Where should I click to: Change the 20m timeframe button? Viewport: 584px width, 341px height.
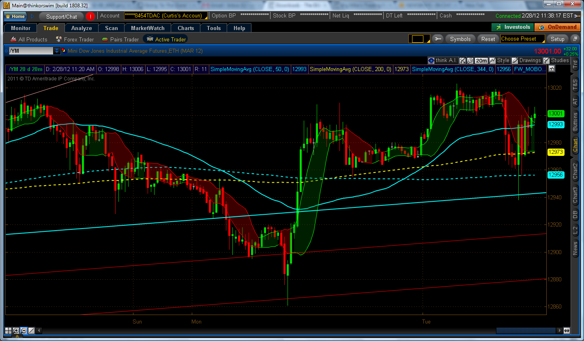(x=481, y=60)
